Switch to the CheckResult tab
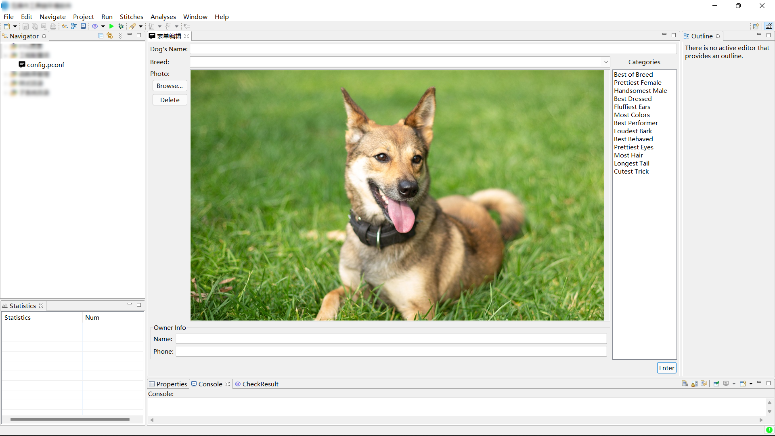The height and width of the screenshot is (436, 775). (257, 384)
